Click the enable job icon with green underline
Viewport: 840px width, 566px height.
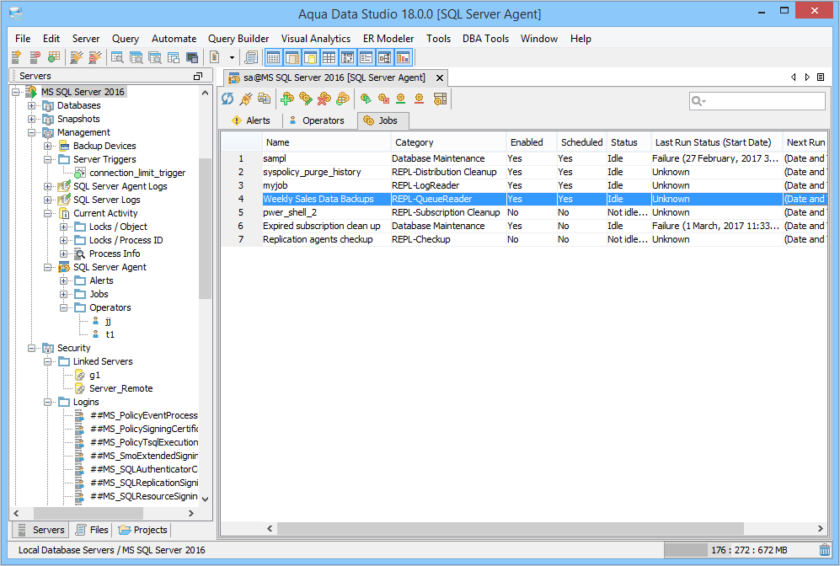click(x=401, y=99)
